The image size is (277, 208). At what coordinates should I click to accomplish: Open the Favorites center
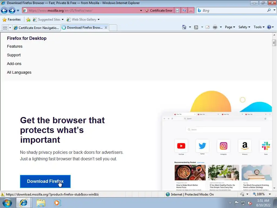(12, 19)
